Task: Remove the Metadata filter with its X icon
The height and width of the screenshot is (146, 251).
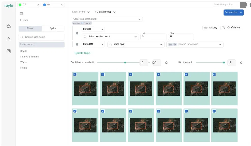Action: tap(77, 44)
